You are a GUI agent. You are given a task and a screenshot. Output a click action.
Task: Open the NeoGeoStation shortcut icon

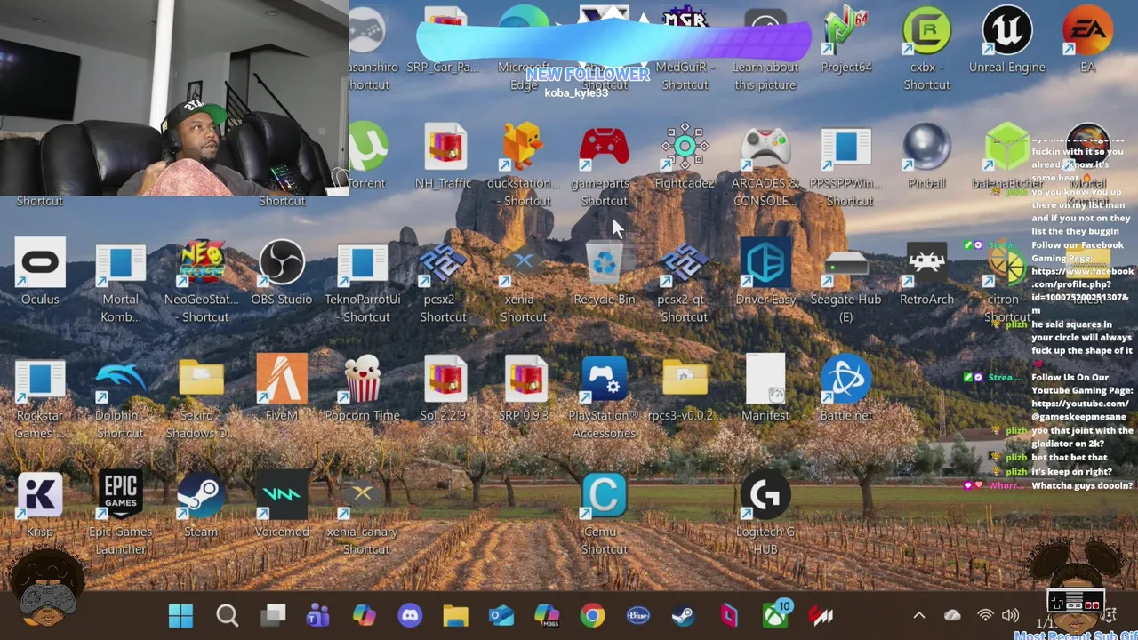pyautogui.click(x=202, y=263)
